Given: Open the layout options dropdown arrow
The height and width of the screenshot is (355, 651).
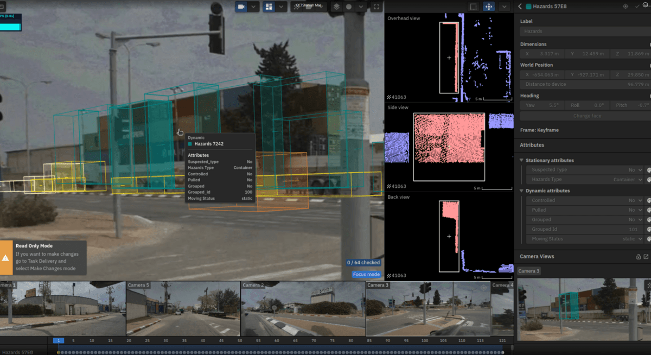Looking at the screenshot, I should pos(282,7).
